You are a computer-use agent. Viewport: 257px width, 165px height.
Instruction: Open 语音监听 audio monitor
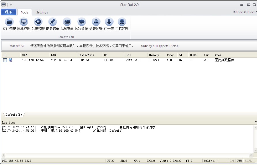[96, 24]
